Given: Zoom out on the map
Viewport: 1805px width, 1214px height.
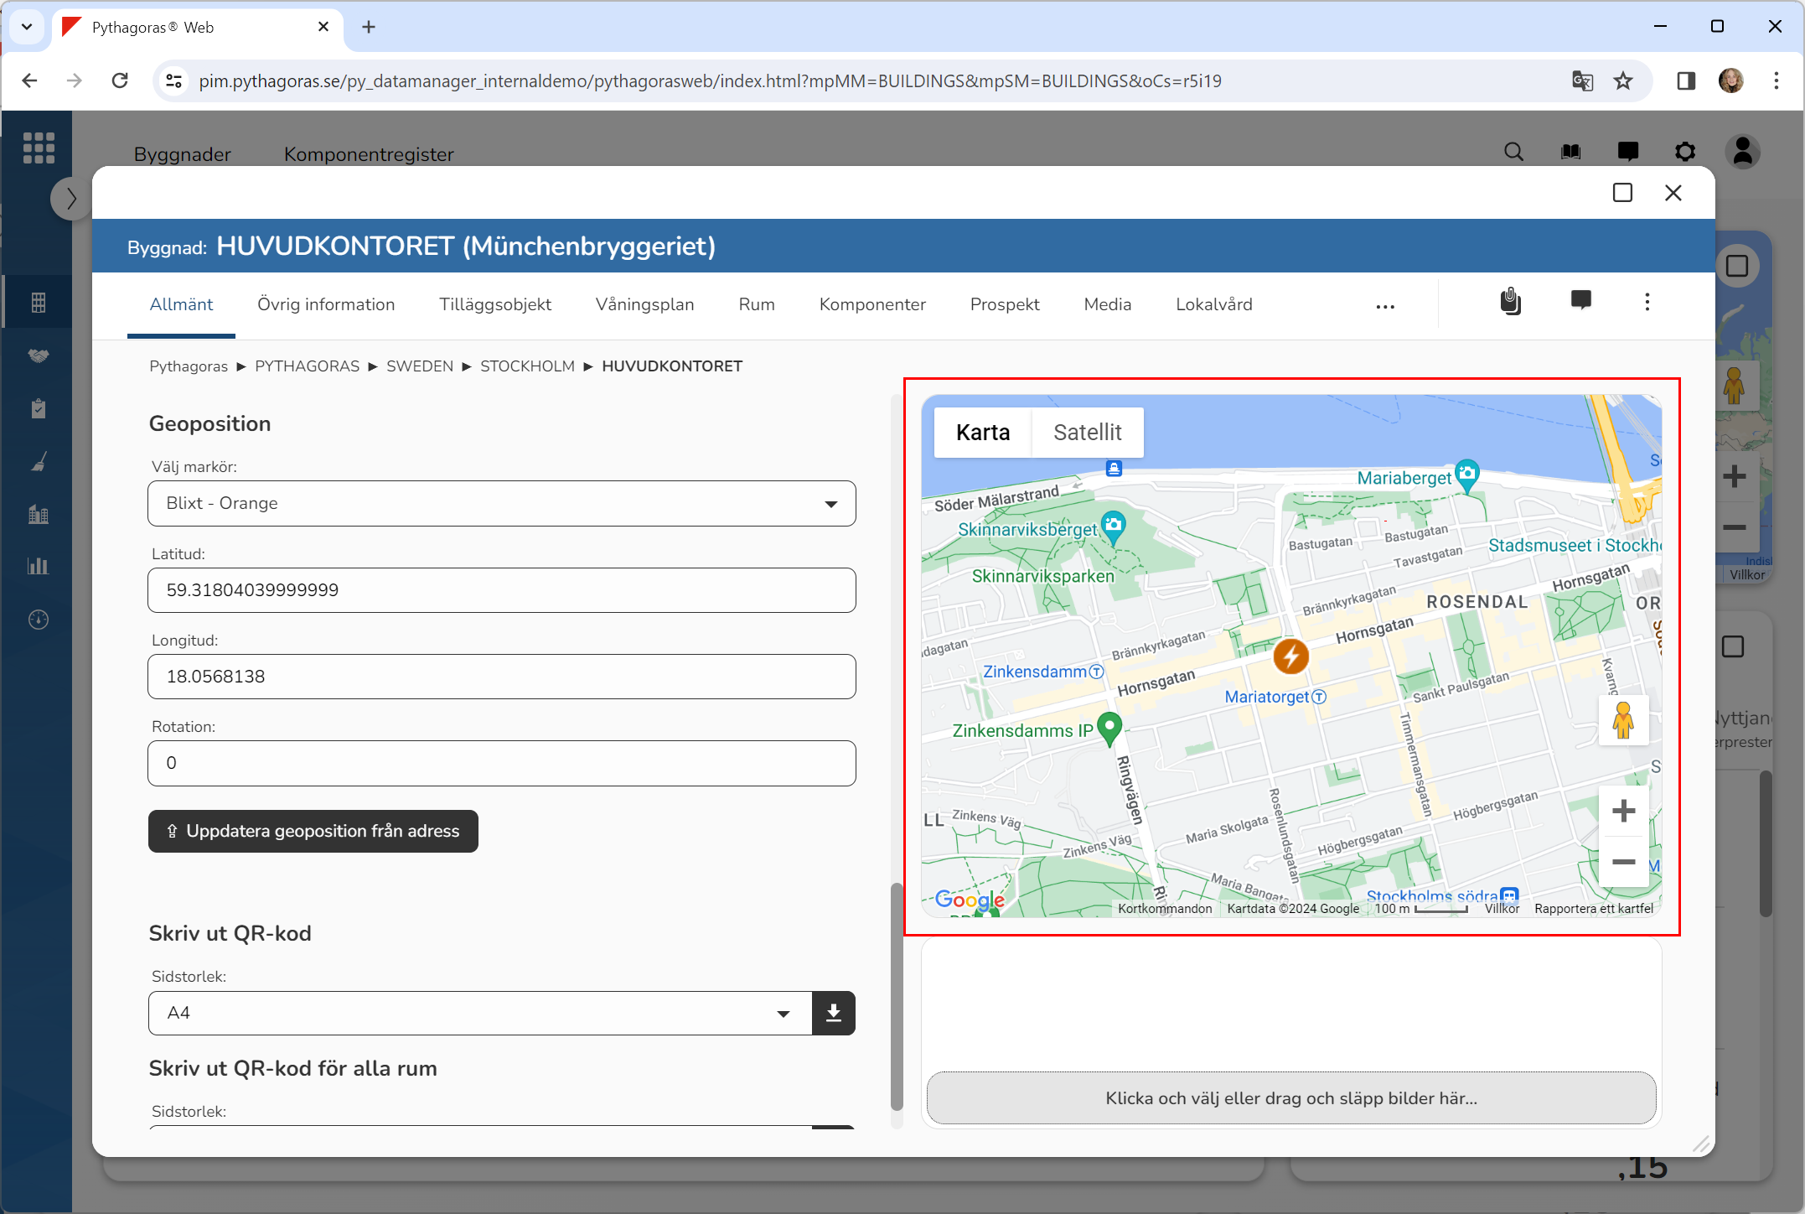Looking at the screenshot, I should [x=1623, y=862].
